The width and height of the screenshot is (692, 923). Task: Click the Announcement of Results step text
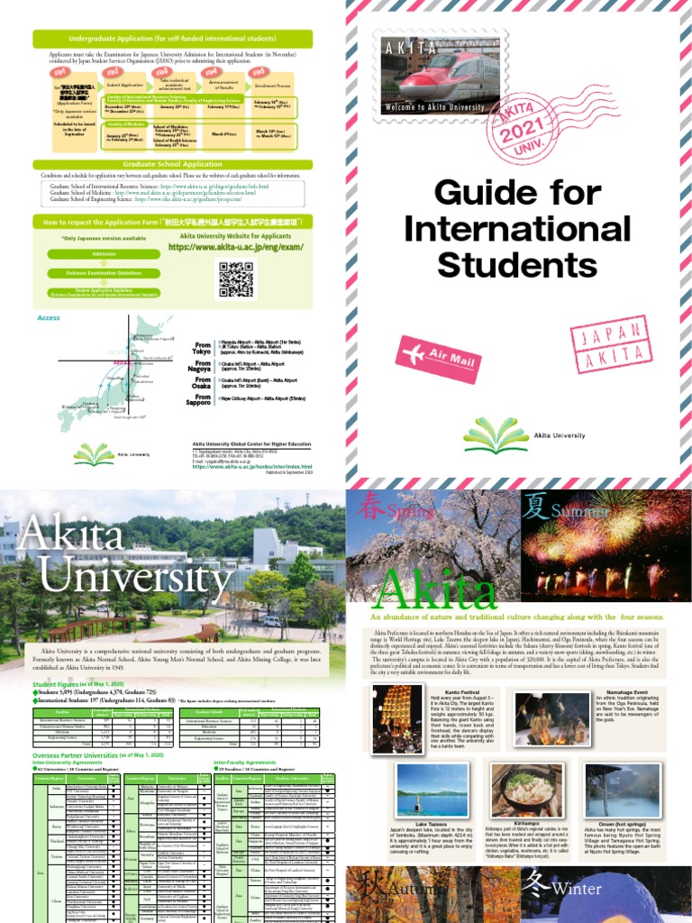pyautogui.click(x=223, y=84)
